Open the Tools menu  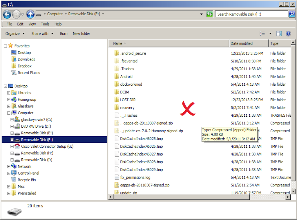(x=45, y=24)
